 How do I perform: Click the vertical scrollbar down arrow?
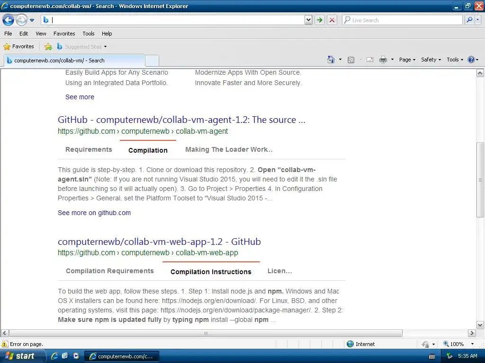480,325
